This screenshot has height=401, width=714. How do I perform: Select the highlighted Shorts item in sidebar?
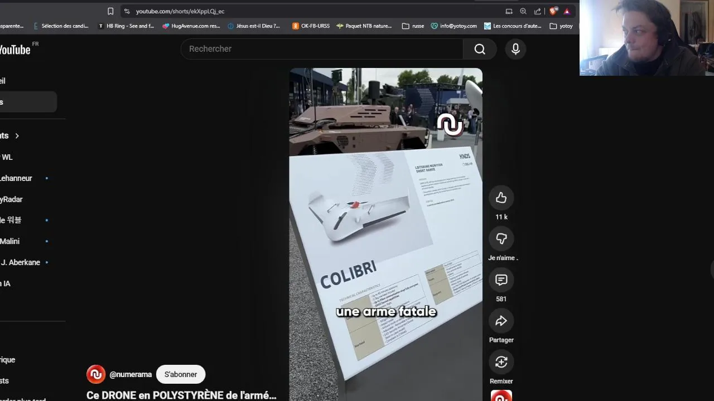tap(28, 102)
